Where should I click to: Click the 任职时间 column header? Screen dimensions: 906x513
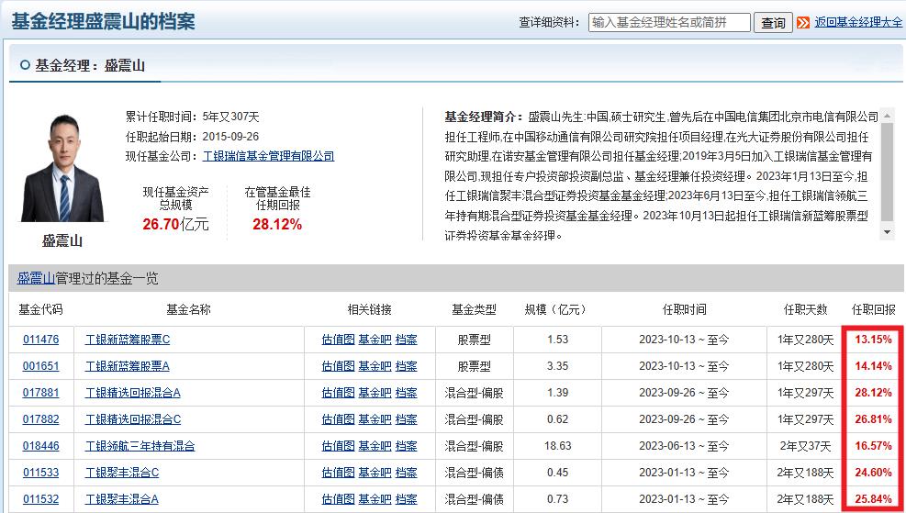pyautogui.click(x=684, y=309)
